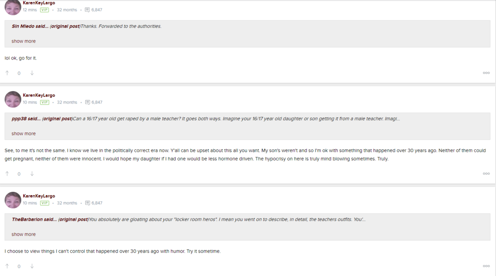Go to TheBarbarion's original post

pos(73,220)
